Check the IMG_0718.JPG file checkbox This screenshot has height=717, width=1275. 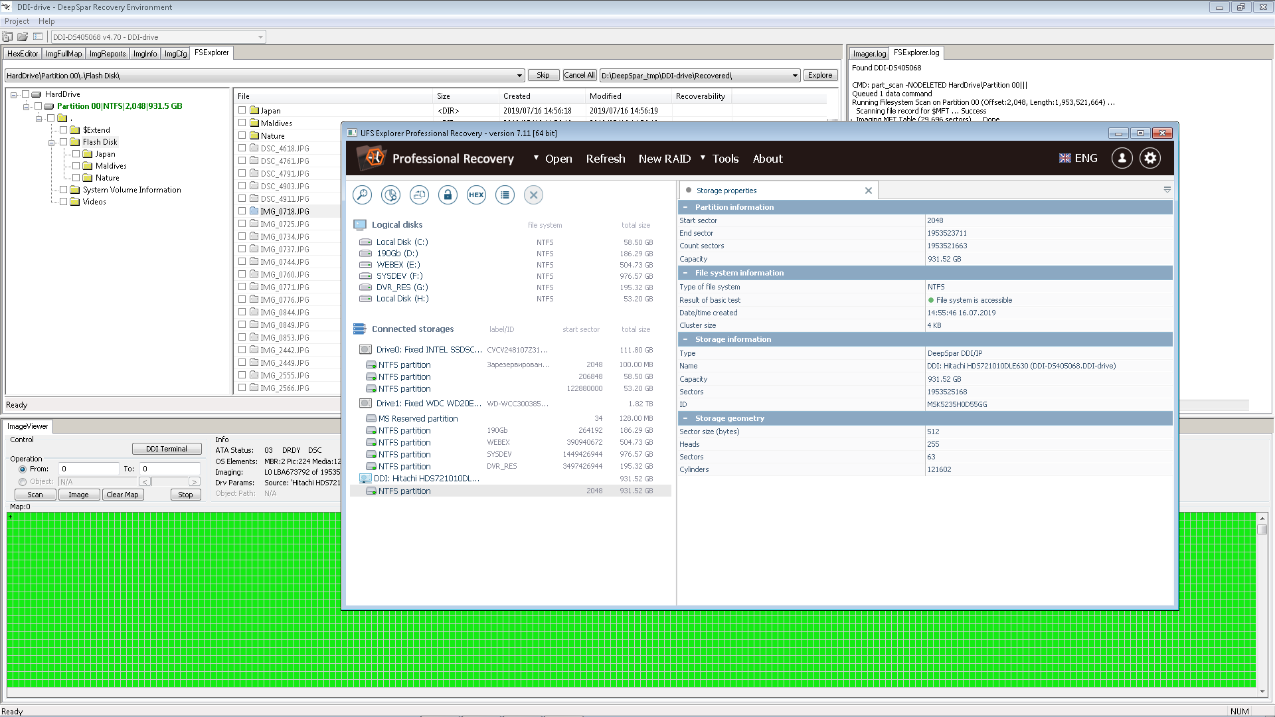[x=242, y=211]
